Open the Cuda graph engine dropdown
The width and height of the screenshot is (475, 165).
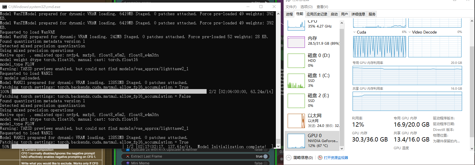355,32
